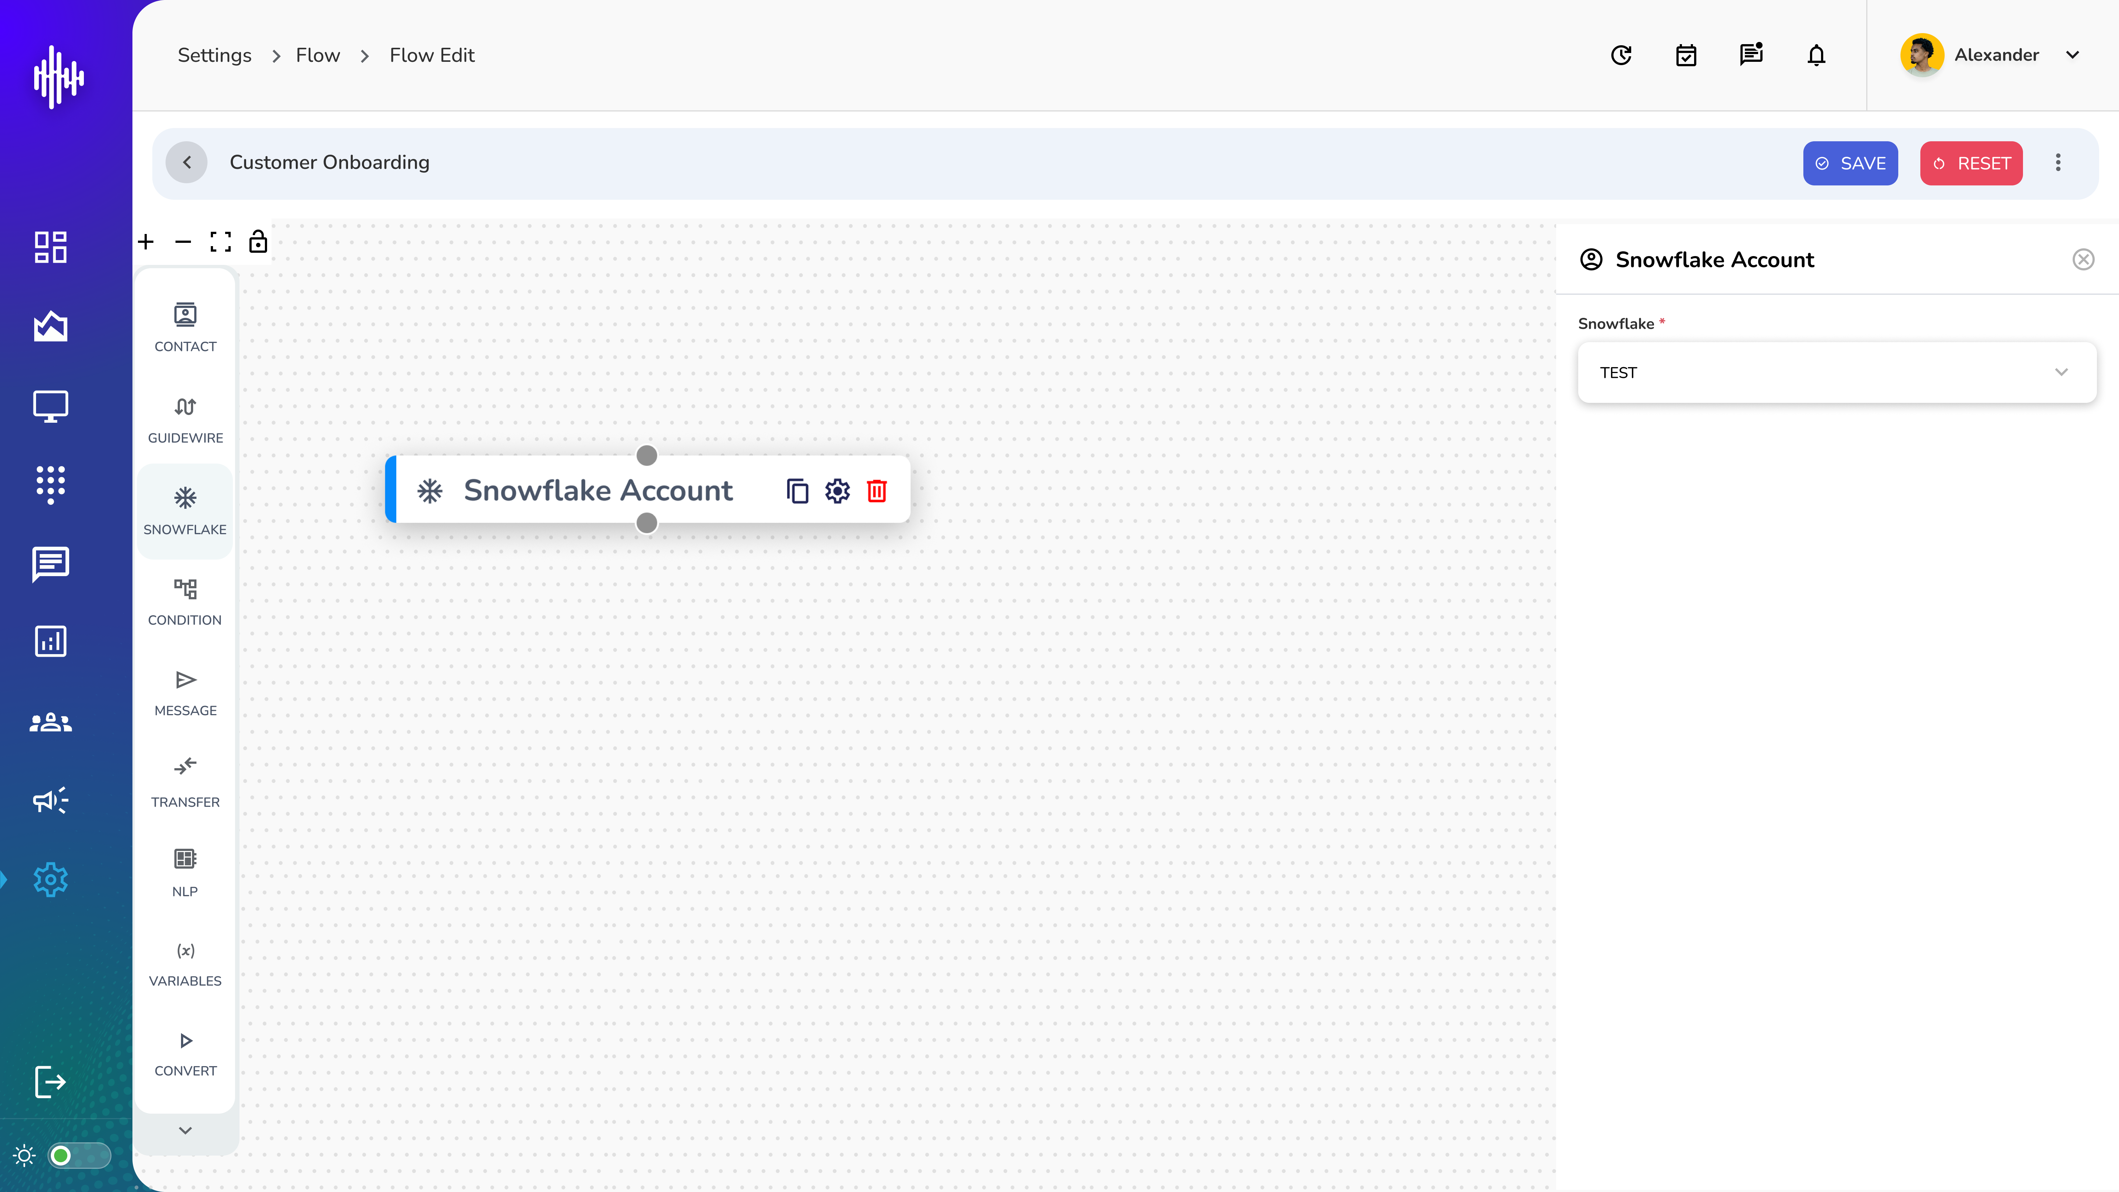Image resolution: width=2119 pixels, height=1192 pixels.
Task: Close the Snowflake Account panel
Action: 2084,260
